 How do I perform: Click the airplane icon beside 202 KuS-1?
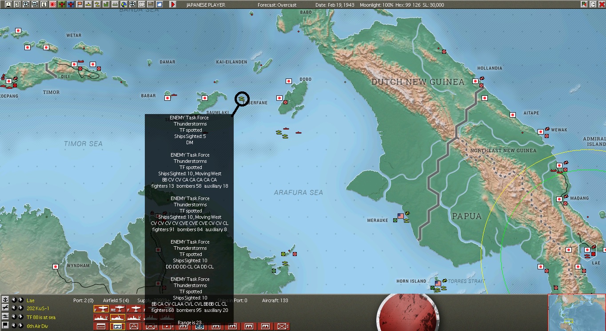click(5, 308)
